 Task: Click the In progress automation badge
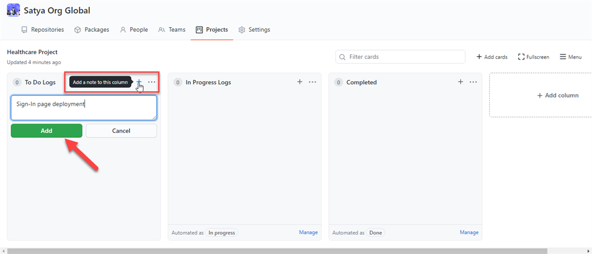click(x=222, y=233)
